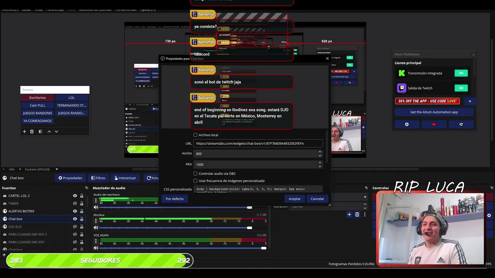Open transition three-dot properties menu
This screenshot has width=495, height=278.
click(x=364, y=214)
